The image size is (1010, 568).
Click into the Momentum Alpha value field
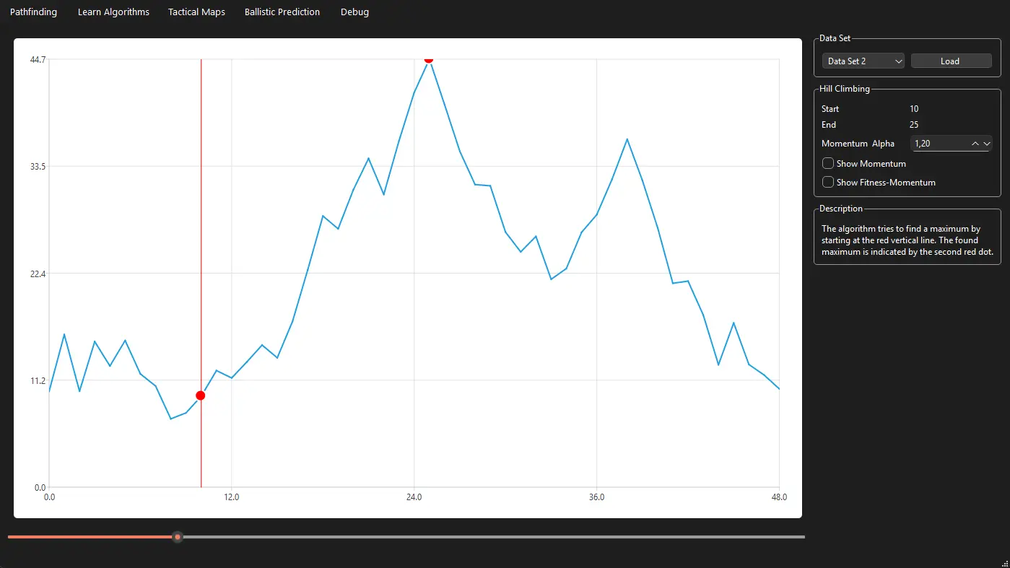tap(939, 144)
